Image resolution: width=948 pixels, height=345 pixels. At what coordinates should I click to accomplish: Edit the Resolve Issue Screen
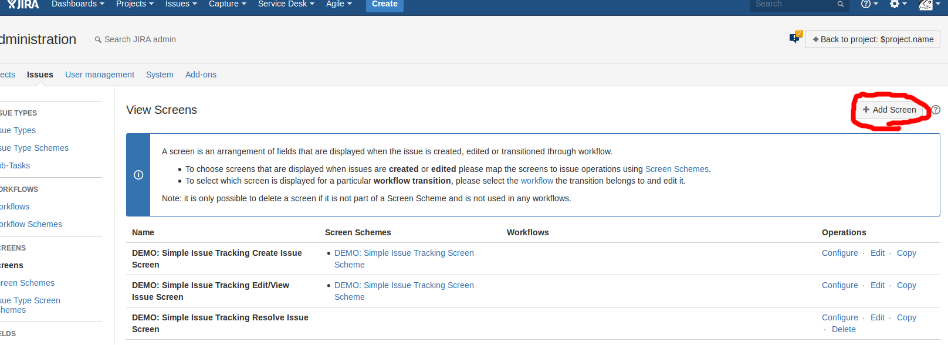[x=877, y=317]
